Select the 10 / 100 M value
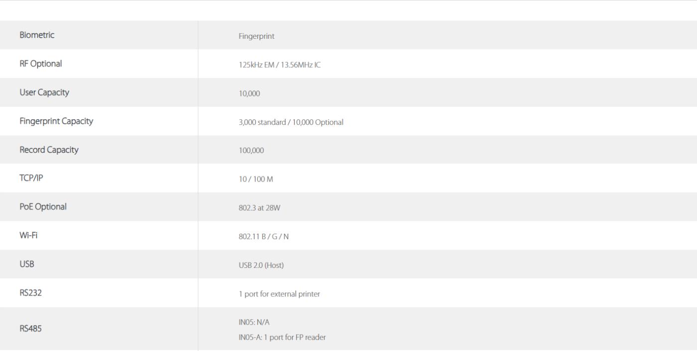Viewport: 697px width, 351px height. click(x=256, y=179)
